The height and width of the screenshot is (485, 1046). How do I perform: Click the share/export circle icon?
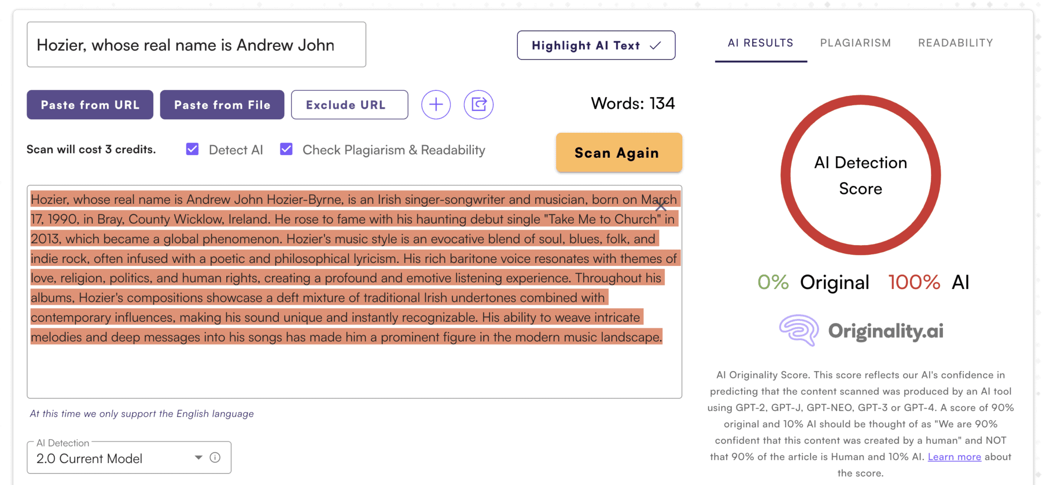tap(479, 105)
